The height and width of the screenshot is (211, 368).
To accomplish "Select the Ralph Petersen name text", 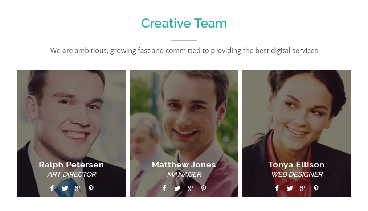I will point(71,165).
